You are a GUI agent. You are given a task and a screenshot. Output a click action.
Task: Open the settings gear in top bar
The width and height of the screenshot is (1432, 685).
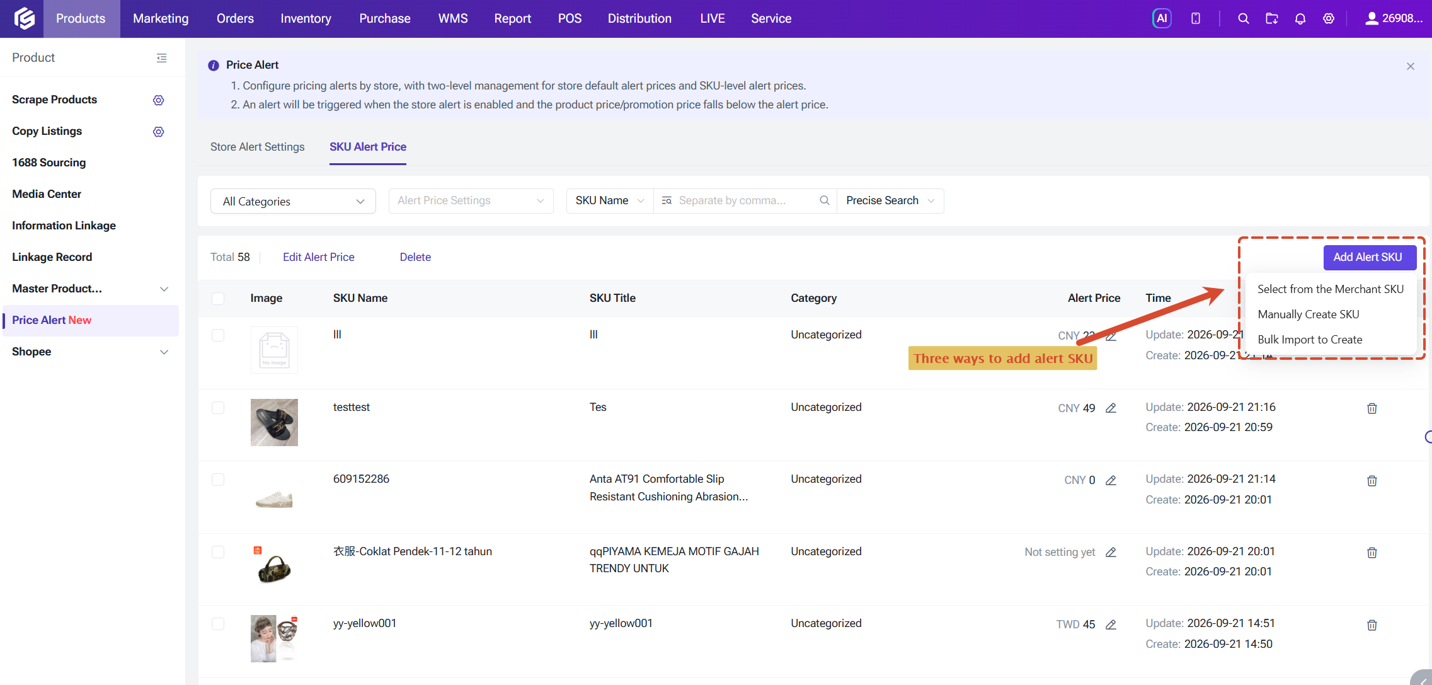[1328, 18]
